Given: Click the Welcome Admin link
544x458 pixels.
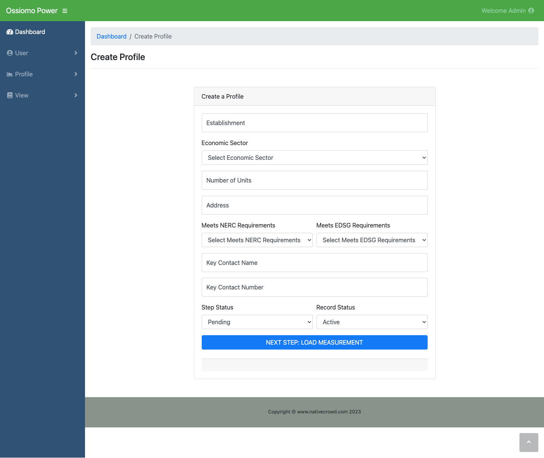Looking at the screenshot, I should point(508,11).
